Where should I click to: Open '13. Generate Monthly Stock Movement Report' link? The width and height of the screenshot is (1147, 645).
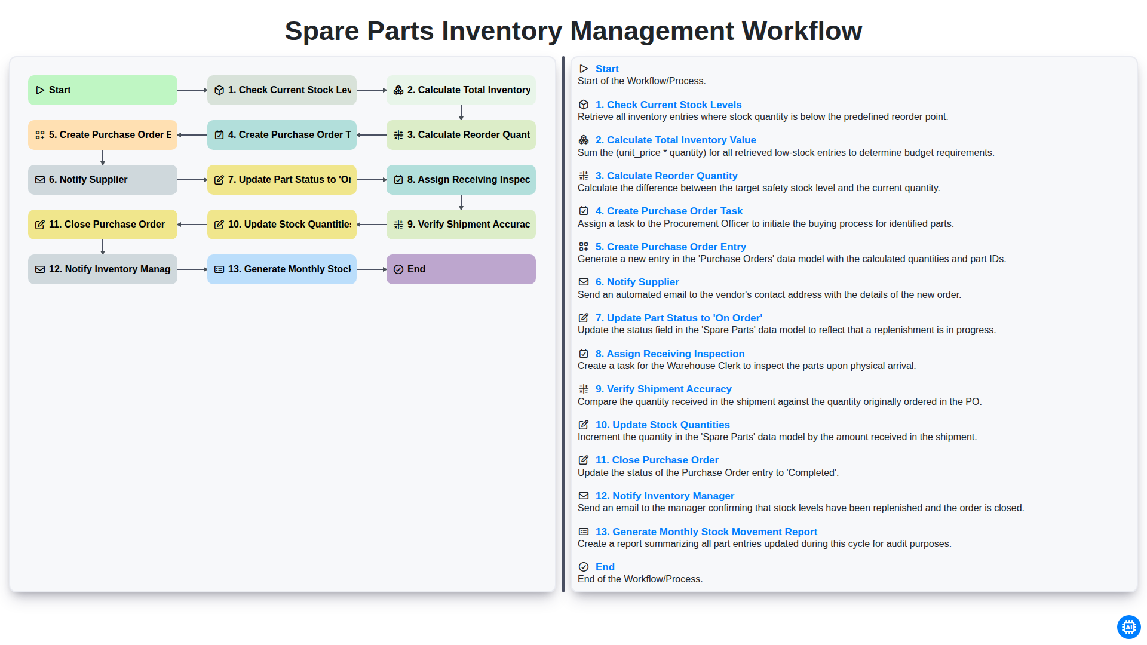(706, 532)
